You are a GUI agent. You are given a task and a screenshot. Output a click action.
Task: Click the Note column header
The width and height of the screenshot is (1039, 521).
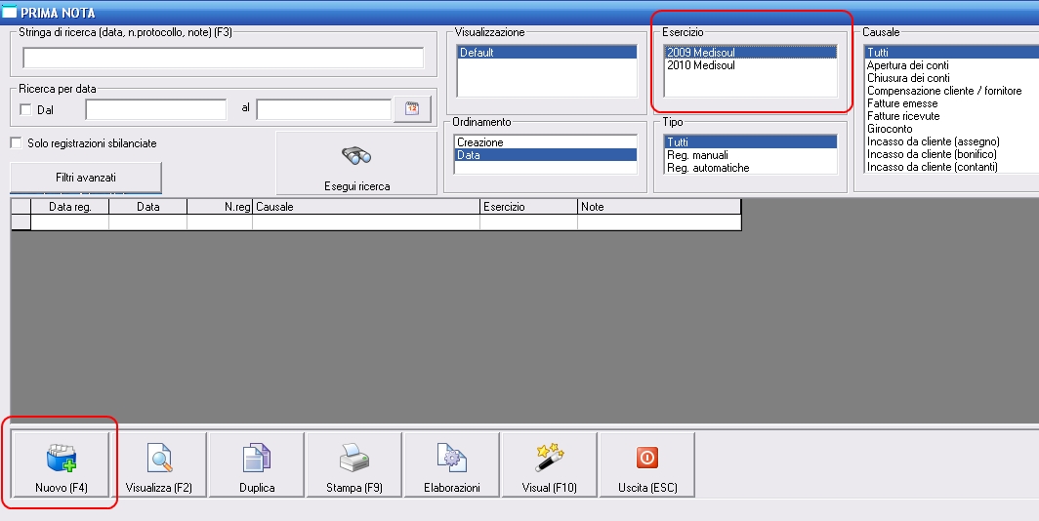659,207
